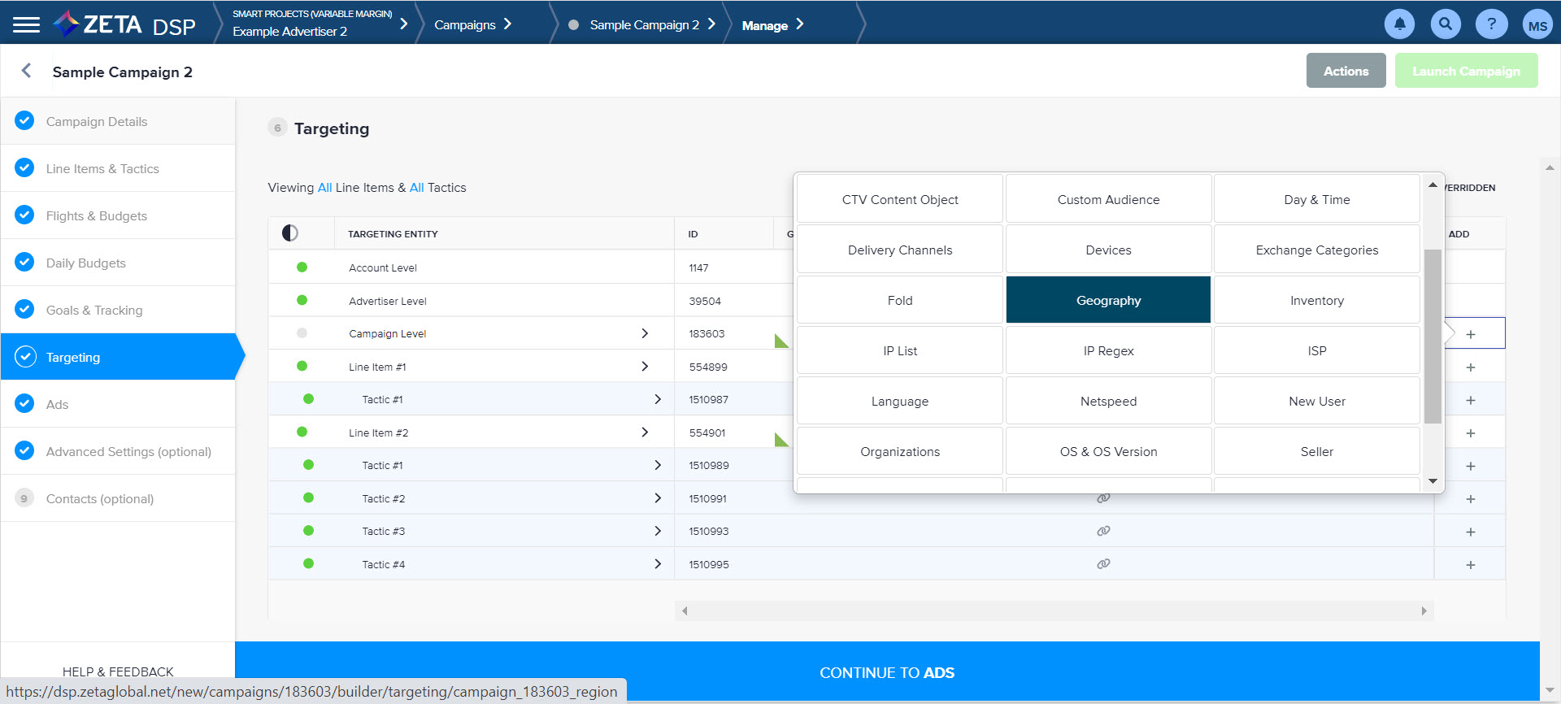This screenshot has height=704, width=1561.
Task: Expand Line Item #2 row chevron
Action: pos(645,432)
